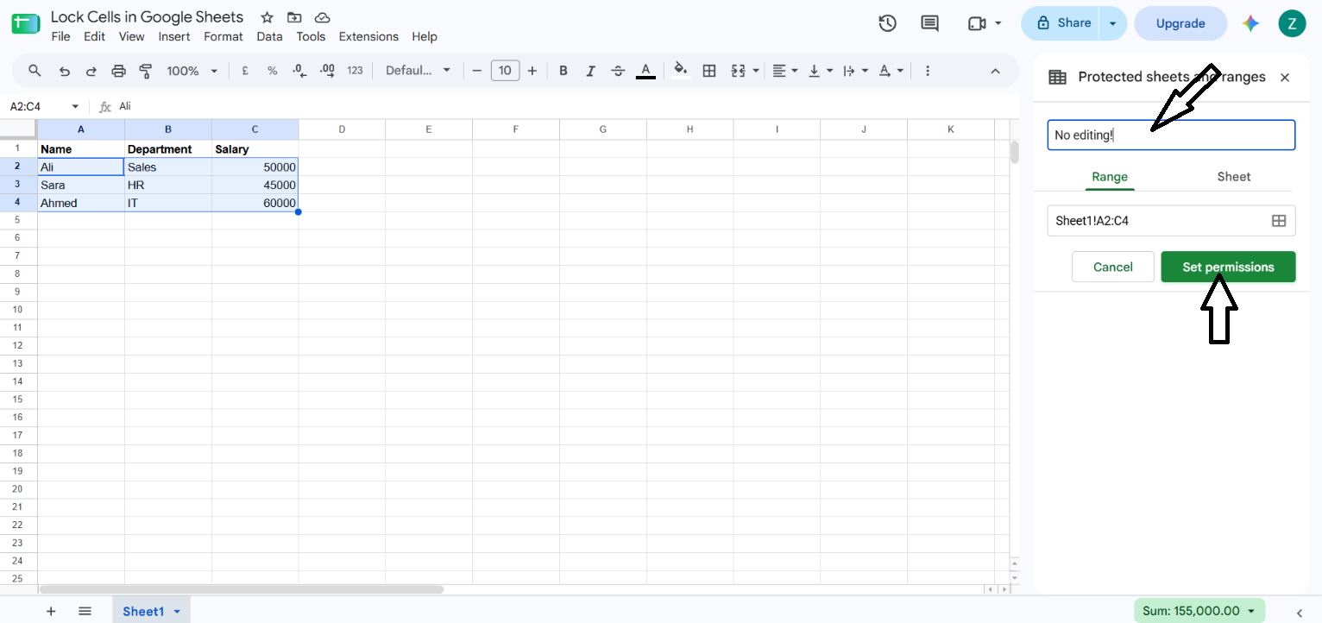Decrease font size with minus
1322x623 pixels.
click(x=476, y=71)
